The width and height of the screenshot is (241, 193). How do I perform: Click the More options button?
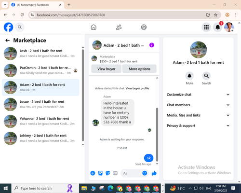click(x=139, y=69)
